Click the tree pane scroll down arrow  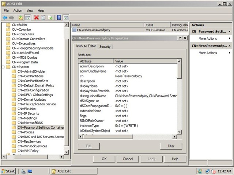(x=66, y=152)
